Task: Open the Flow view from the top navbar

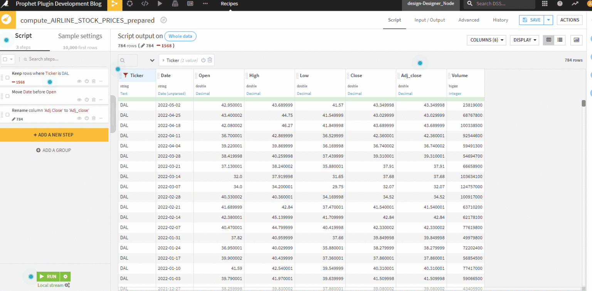Action: [x=114, y=4]
